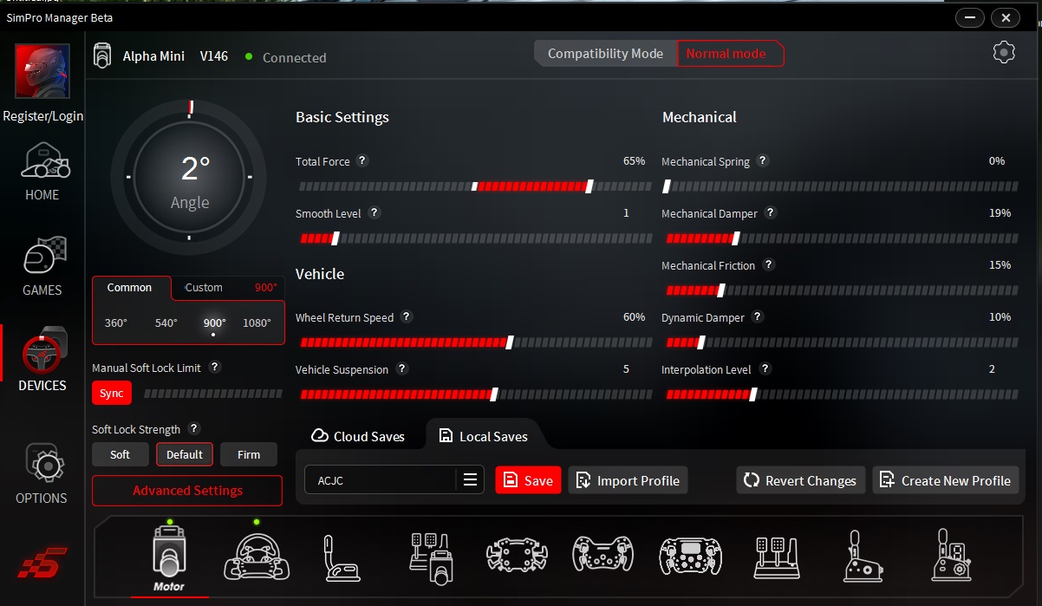Click Revert Changes
This screenshot has width=1042, height=606.
click(800, 480)
